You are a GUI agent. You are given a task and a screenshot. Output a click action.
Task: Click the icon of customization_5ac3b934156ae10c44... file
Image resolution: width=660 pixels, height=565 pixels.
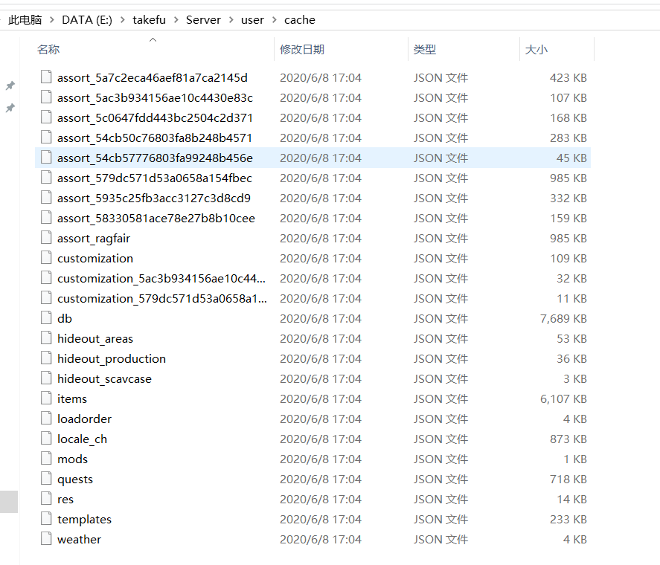(x=46, y=278)
